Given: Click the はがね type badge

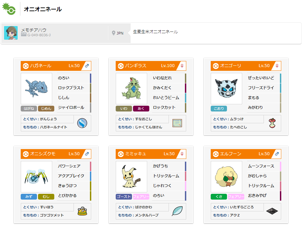Looking at the screenshot, I should 29,109.
